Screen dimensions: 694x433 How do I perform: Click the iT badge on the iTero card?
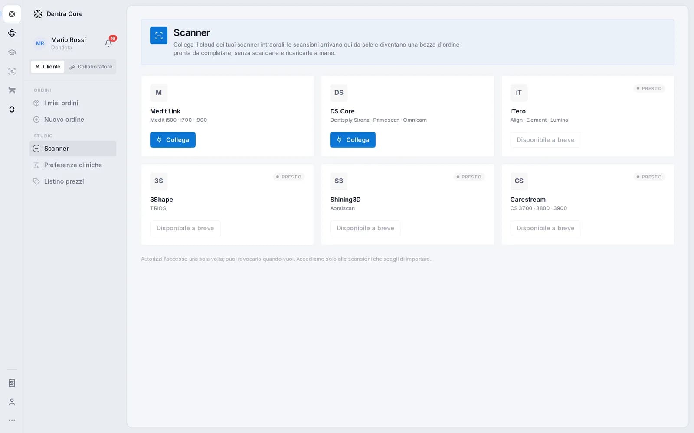[x=519, y=93]
